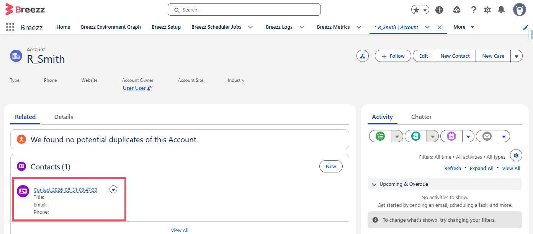Go to the Home tab
The image size is (533, 234).
point(64,27)
